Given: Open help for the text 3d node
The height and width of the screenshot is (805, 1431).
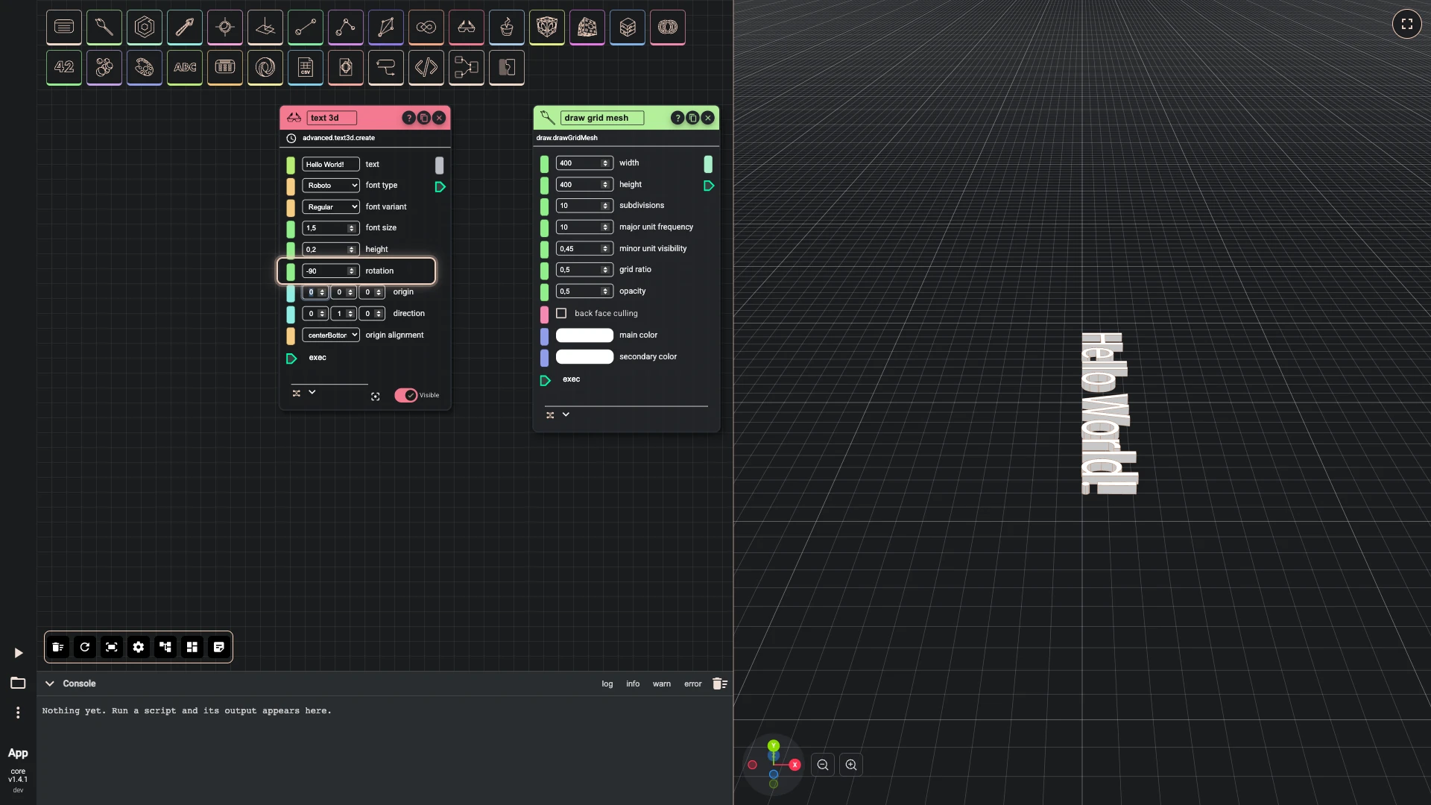Looking at the screenshot, I should [408, 118].
